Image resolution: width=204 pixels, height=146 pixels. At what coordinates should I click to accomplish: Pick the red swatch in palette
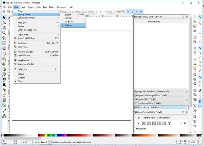[41, 135]
